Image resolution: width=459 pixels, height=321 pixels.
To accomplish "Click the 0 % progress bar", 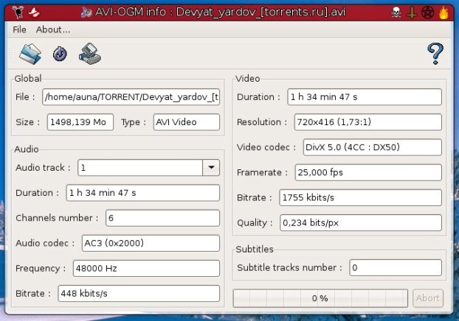I will tap(320, 298).
